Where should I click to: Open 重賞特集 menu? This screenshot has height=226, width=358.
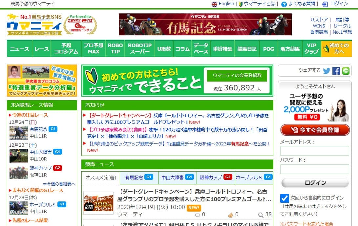click(222, 48)
